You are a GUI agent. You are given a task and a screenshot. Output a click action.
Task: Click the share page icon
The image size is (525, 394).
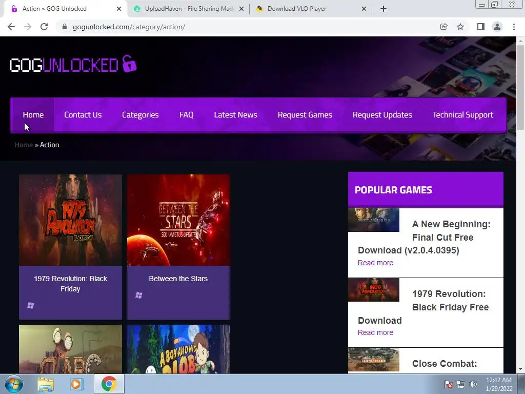[444, 27]
